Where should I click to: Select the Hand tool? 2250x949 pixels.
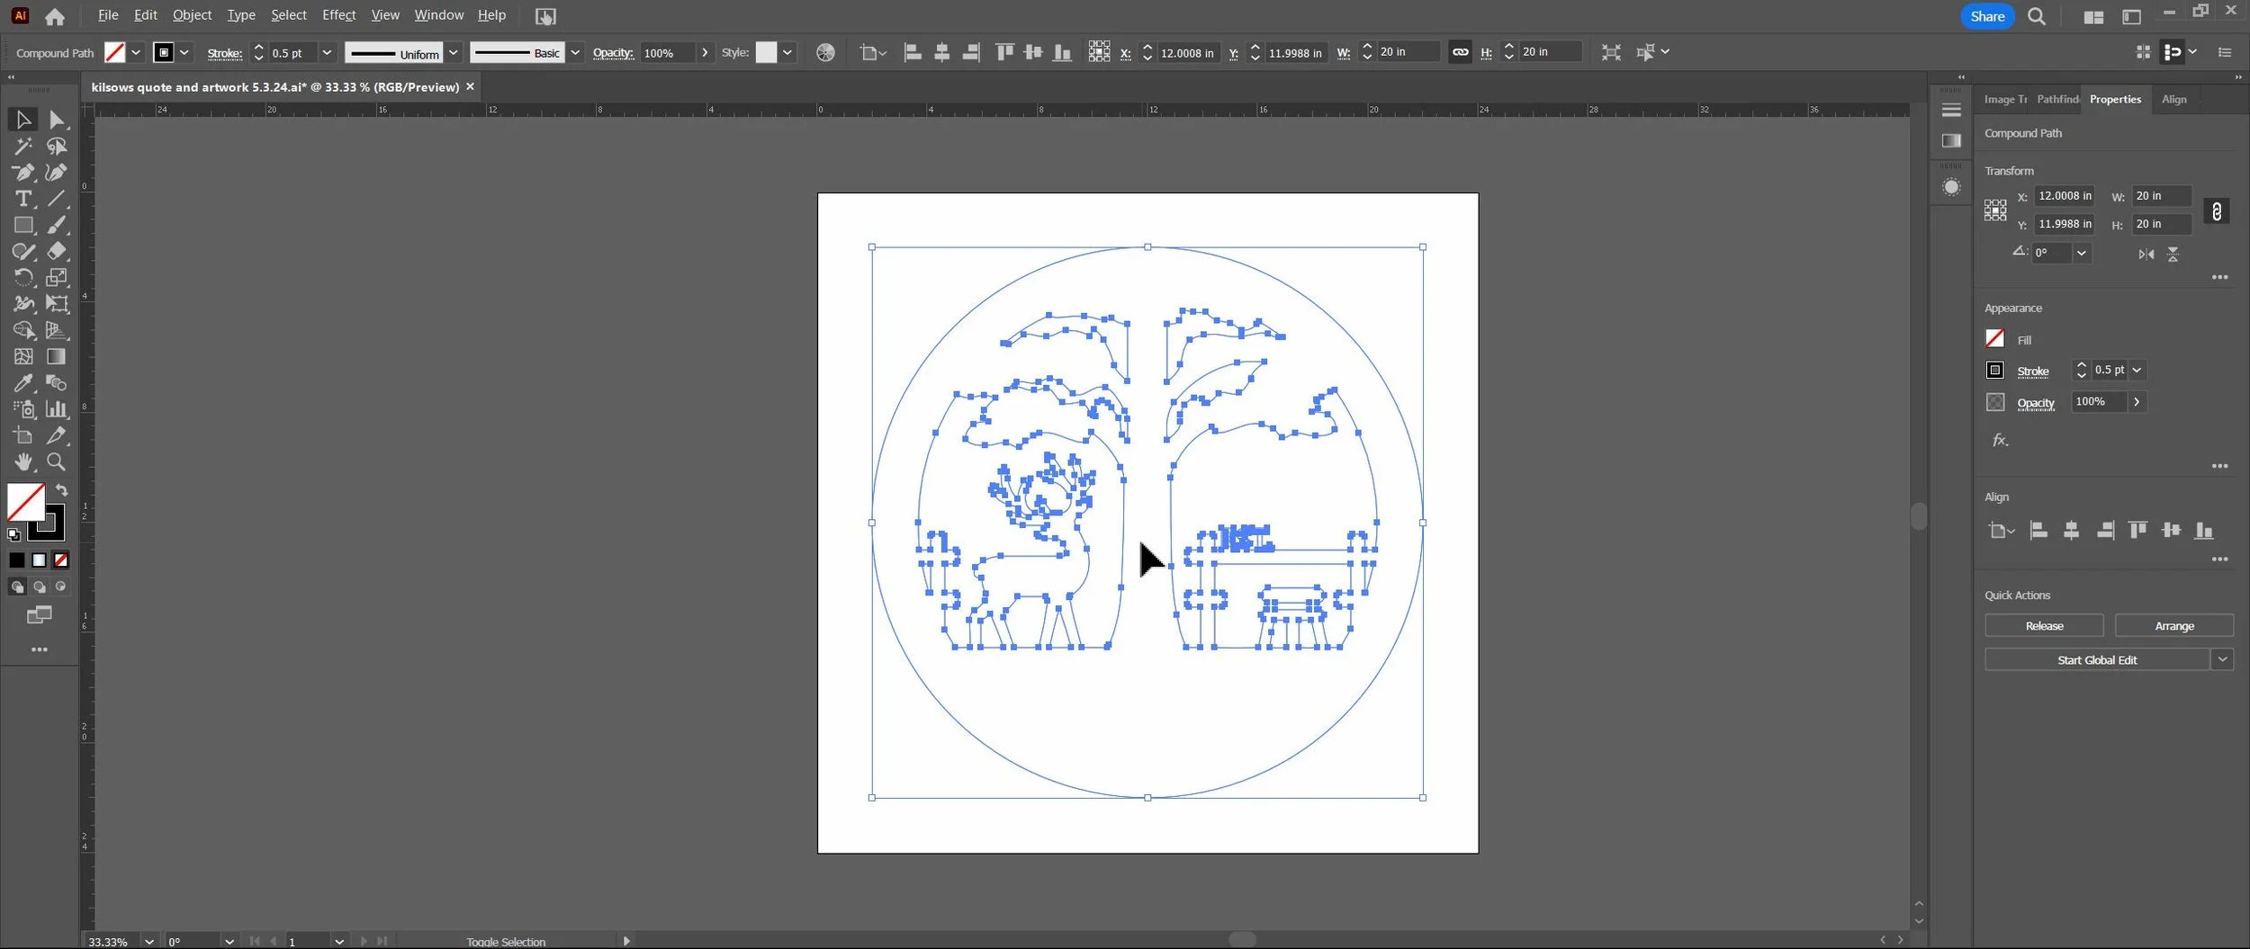click(x=23, y=462)
